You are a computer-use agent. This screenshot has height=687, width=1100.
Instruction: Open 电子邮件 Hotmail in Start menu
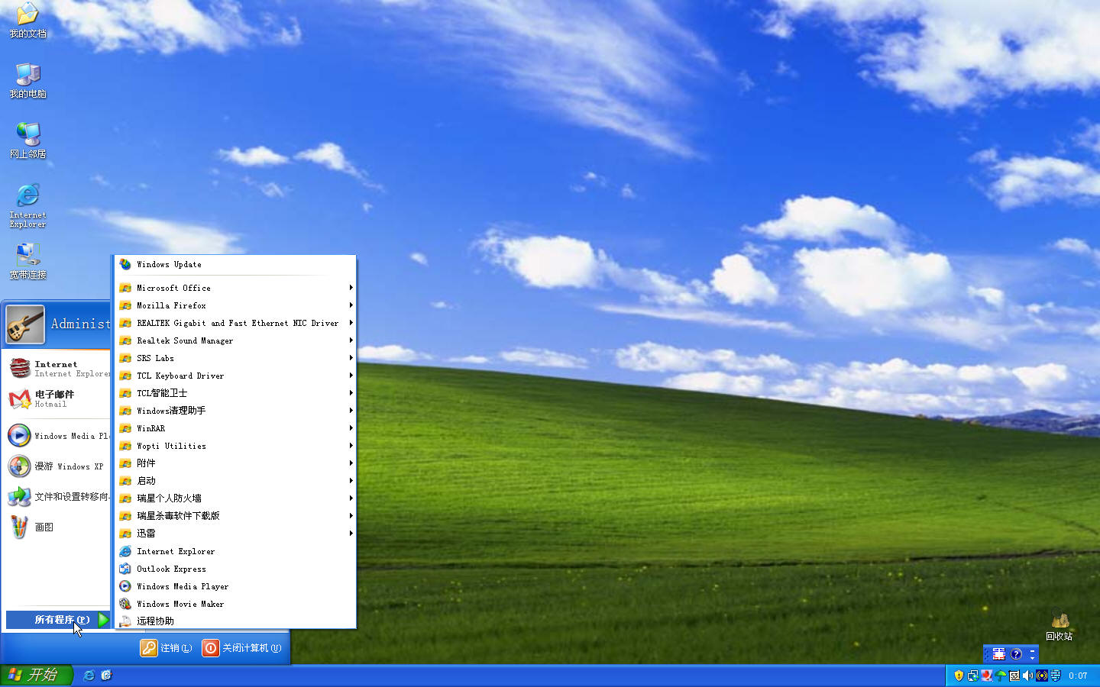pos(58,398)
